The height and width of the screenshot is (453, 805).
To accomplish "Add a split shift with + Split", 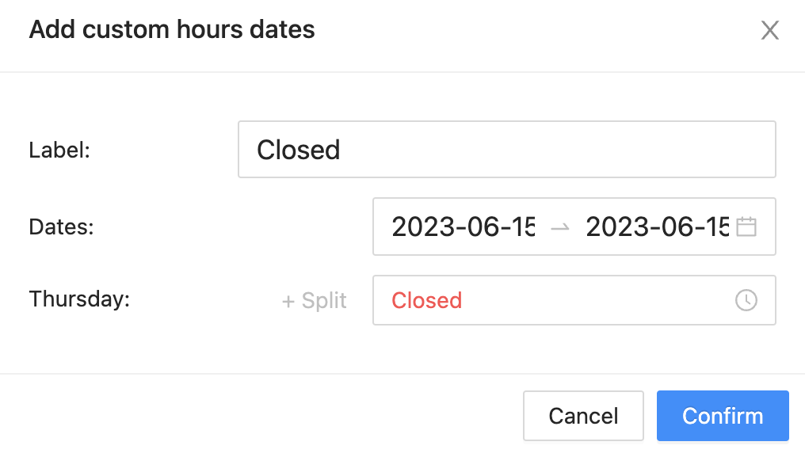I will point(315,301).
